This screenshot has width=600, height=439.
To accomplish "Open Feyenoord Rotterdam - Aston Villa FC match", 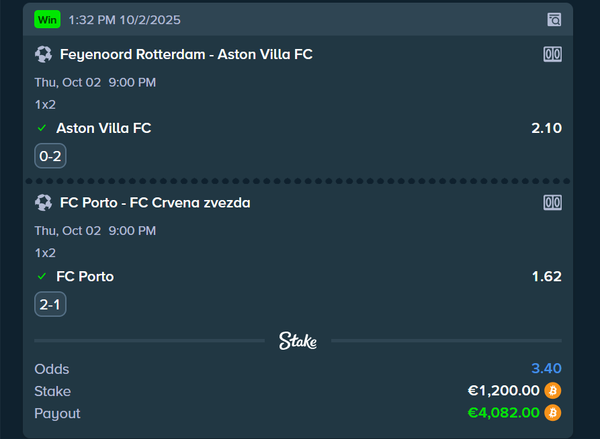I will click(x=186, y=54).
